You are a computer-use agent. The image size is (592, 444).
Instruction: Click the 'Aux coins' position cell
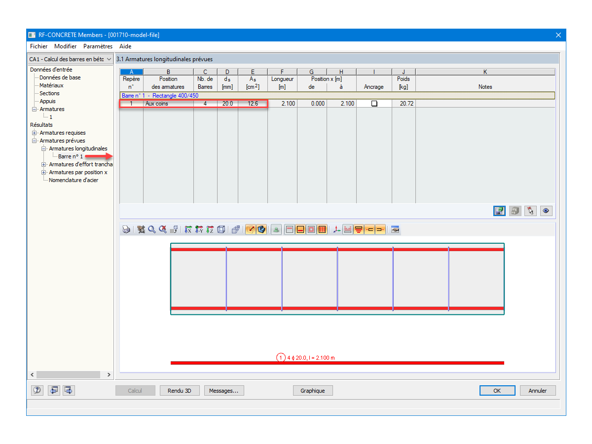pyautogui.click(x=168, y=104)
